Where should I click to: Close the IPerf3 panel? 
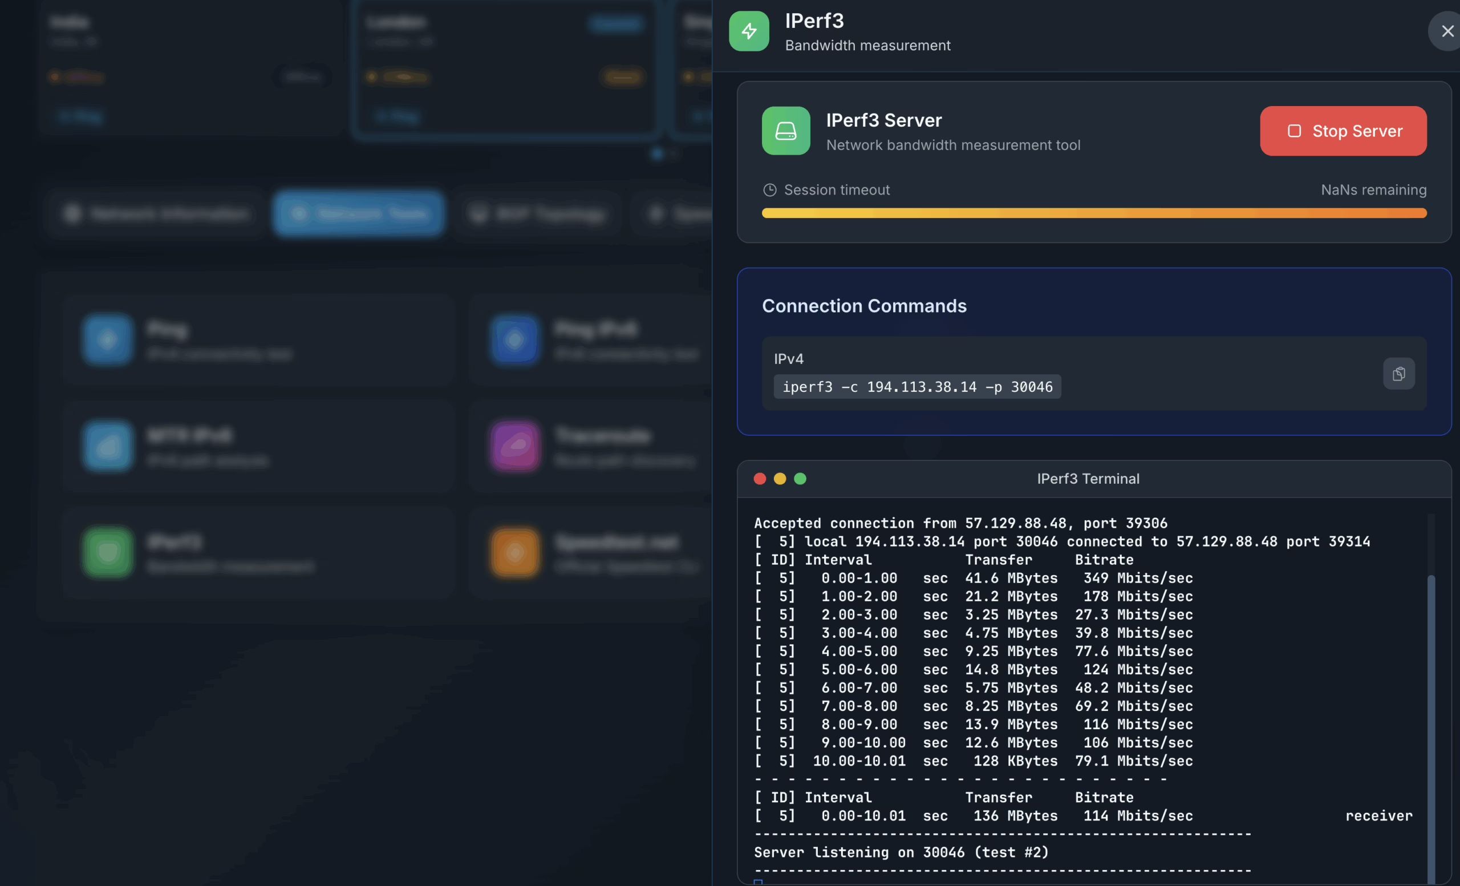(1446, 31)
